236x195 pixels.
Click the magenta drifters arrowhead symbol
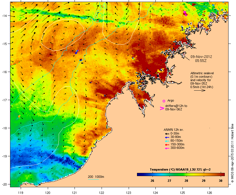(162, 108)
